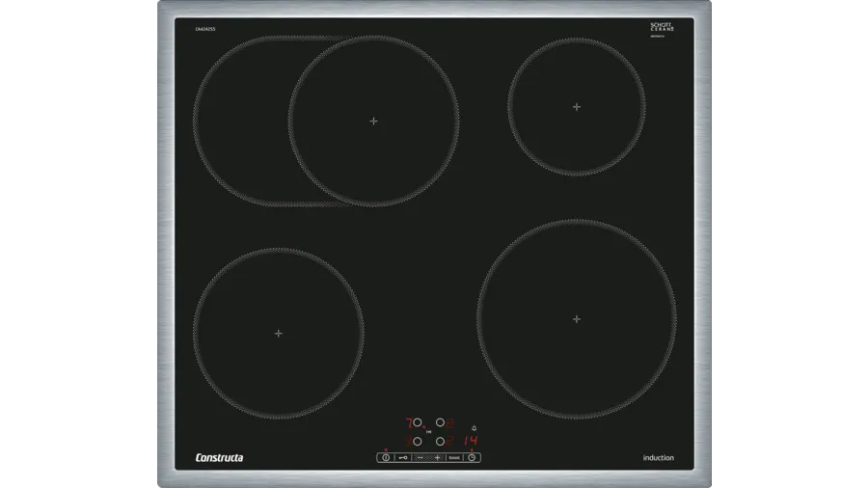Click center cross of the top extended zone
This screenshot has height=488, width=868.
coord(373,121)
